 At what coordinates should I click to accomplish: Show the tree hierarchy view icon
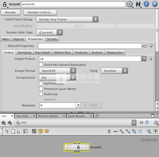click(x=7, y=131)
